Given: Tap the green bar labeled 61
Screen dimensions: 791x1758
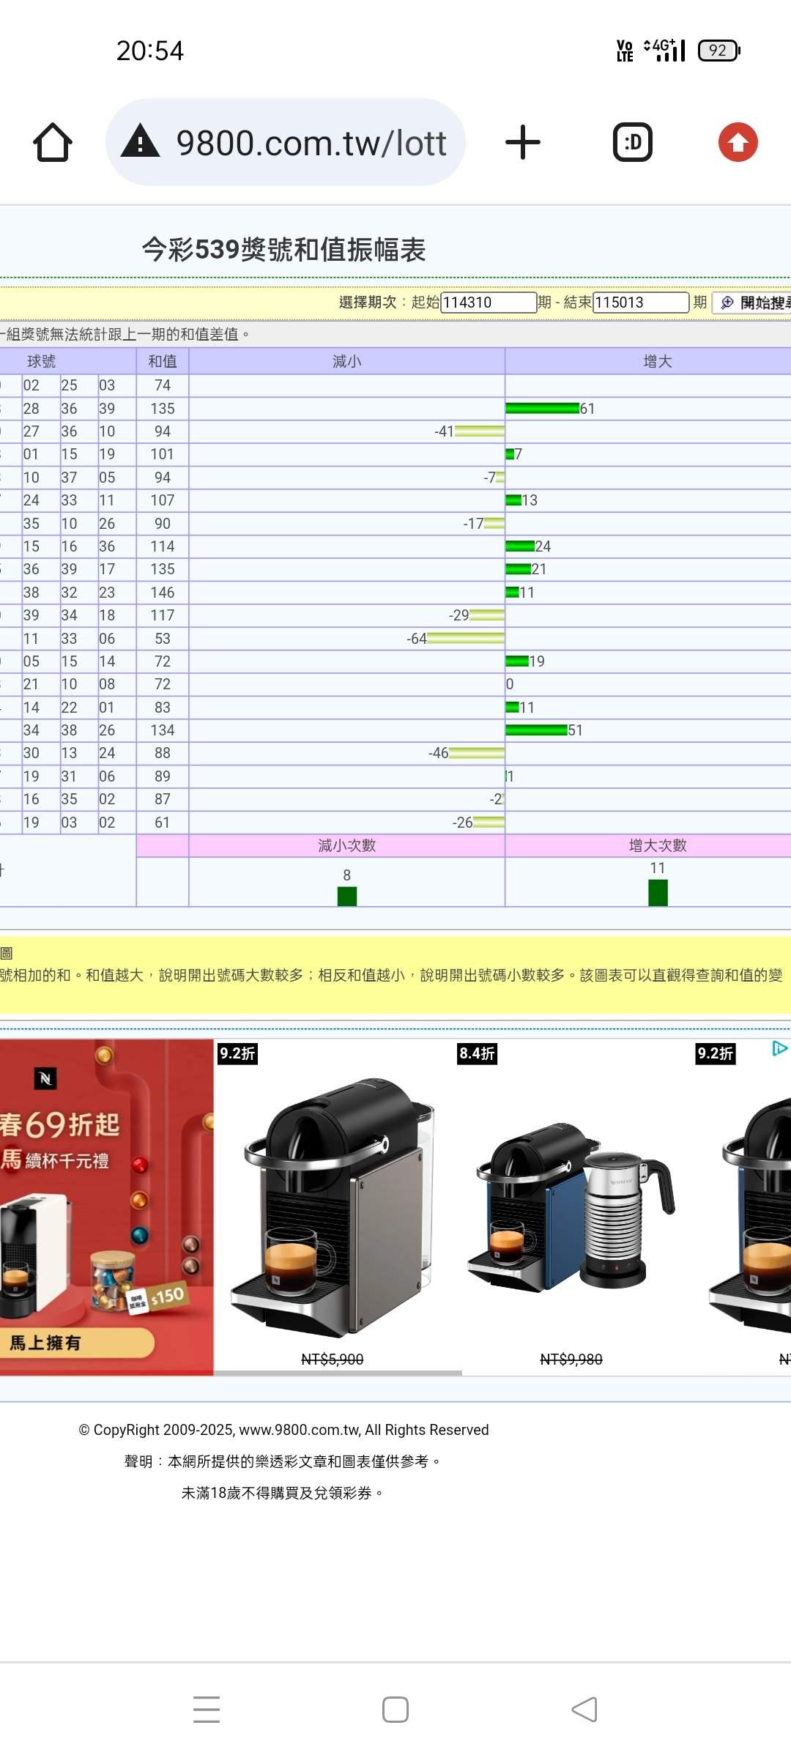Looking at the screenshot, I should click(x=542, y=409).
